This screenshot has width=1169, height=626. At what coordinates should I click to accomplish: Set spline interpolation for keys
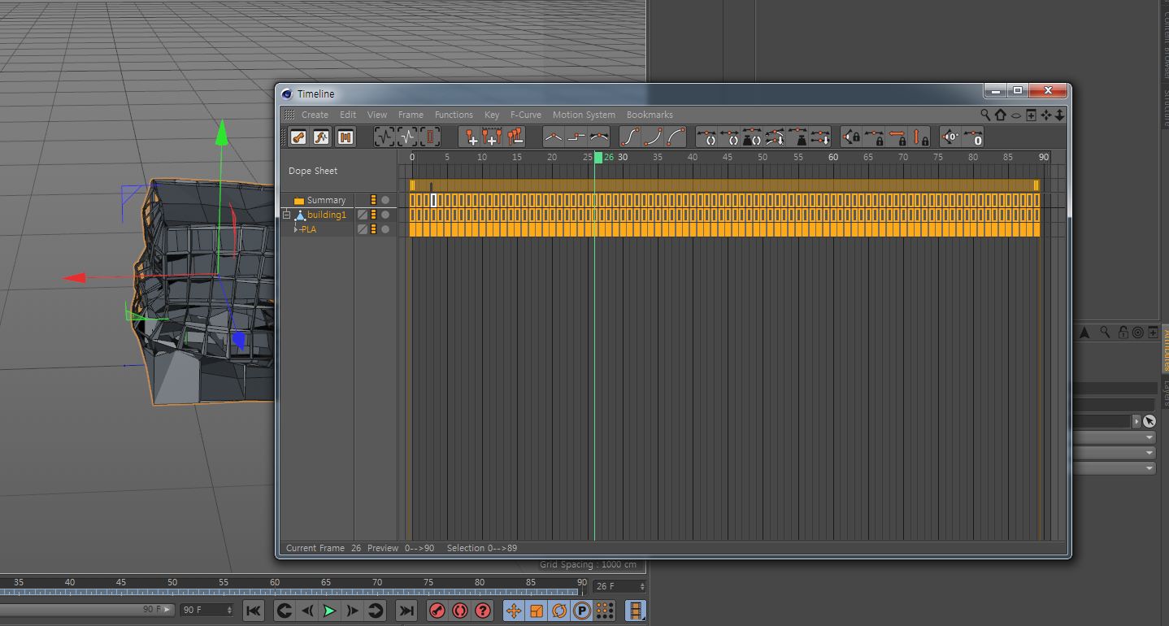599,137
